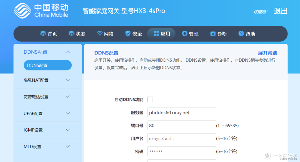
Task: Expand the UPnP配置 section chevron
Action: point(67,113)
